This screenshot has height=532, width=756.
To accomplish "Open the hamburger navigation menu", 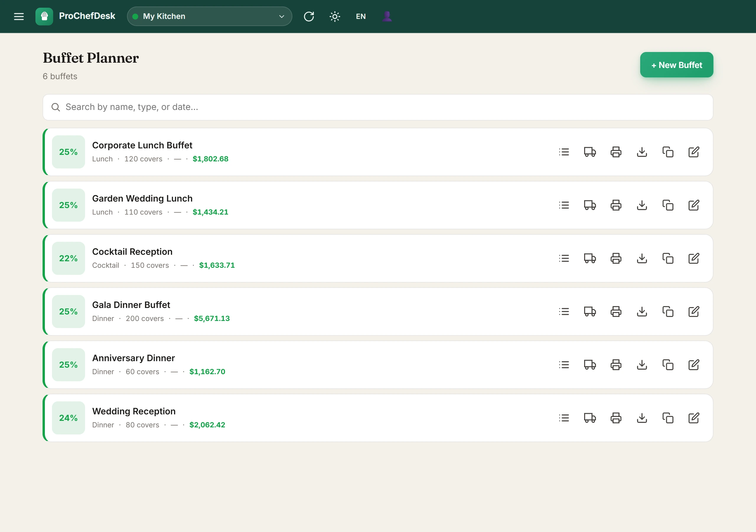I will coord(19,16).
